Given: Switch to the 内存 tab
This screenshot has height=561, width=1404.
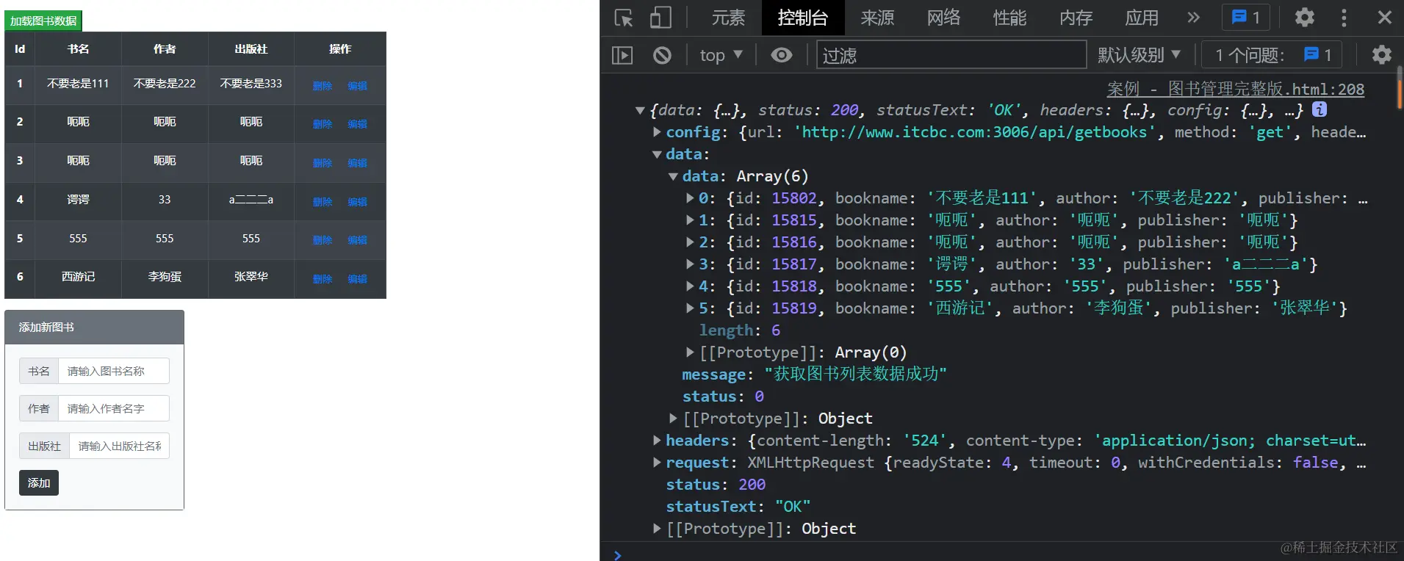Looking at the screenshot, I should coord(1076,18).
